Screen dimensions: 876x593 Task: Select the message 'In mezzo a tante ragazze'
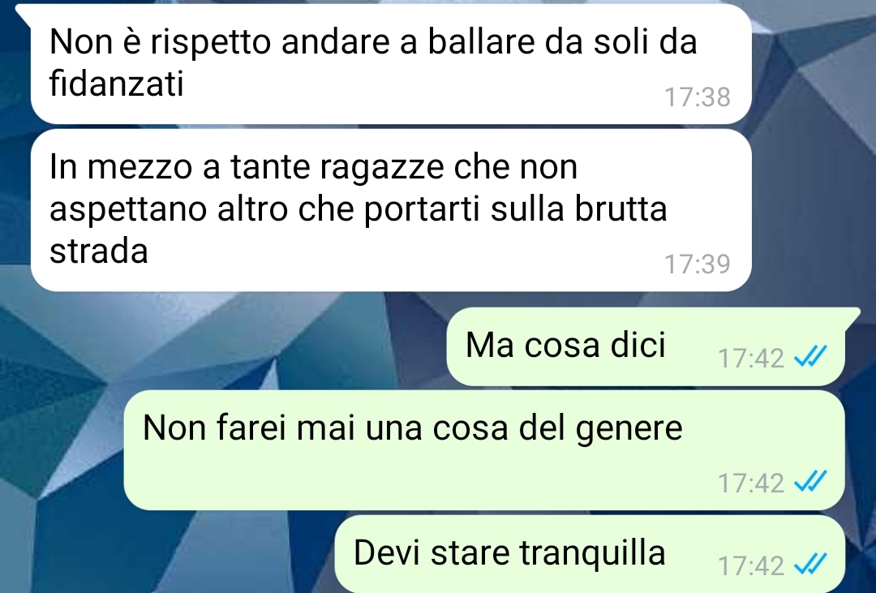[x=391, y=210]
